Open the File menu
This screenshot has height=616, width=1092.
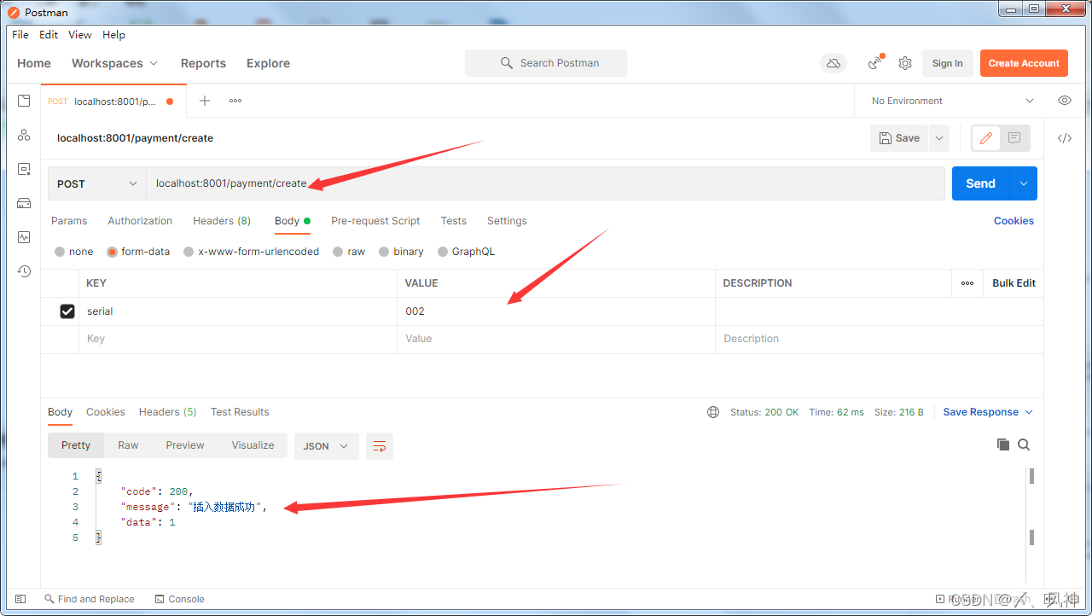[x=20, y=35]
